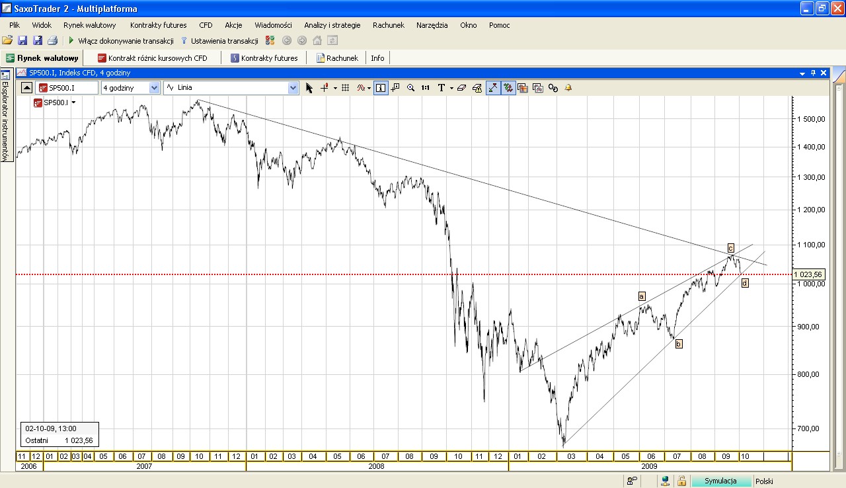Toggle the chart grid icon
This screenshot has width=846, height=488.
coord(345,87)
